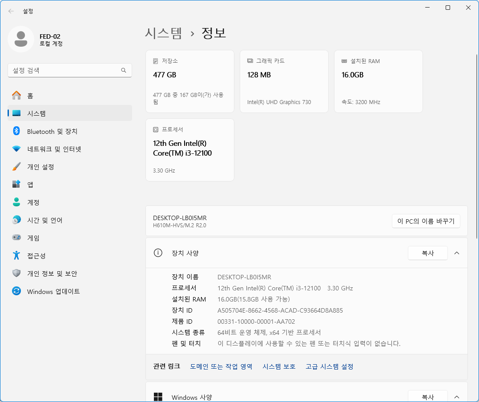Click the 프로세서 chip icon
Viewport: 479px width, 402px height.
(156, 129)
